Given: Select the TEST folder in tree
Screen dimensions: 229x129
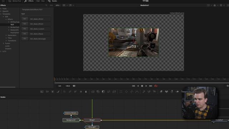Looking at the screenshot, I should tap(12, 25).
